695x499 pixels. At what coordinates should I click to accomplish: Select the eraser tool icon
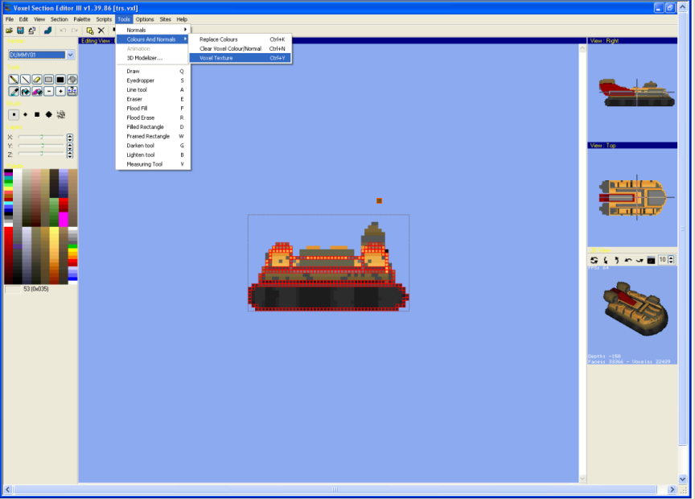[x=37, y=80]
